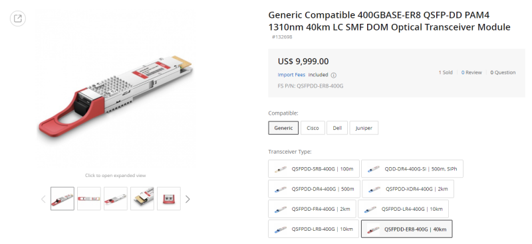Select QSFPDD-XDR4-400G 2km transceiver type
532x244 pixels.
click(408, 189)
